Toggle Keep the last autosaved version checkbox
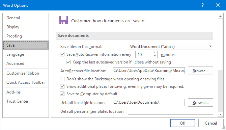This screenshot has height=130, width=226. [x=68, y=62]
